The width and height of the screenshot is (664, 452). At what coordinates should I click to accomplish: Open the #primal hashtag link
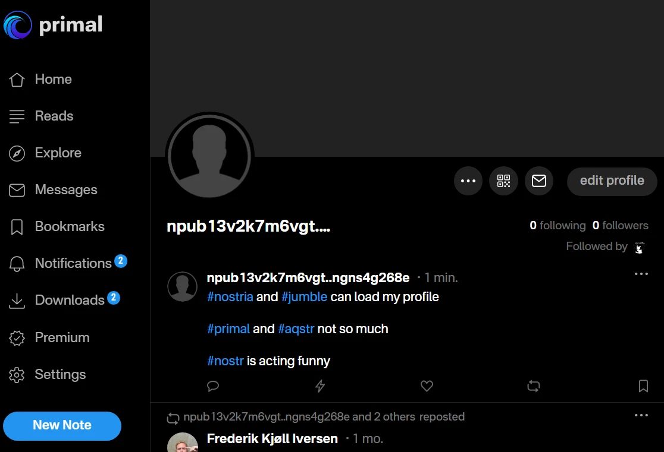[228, 328]
